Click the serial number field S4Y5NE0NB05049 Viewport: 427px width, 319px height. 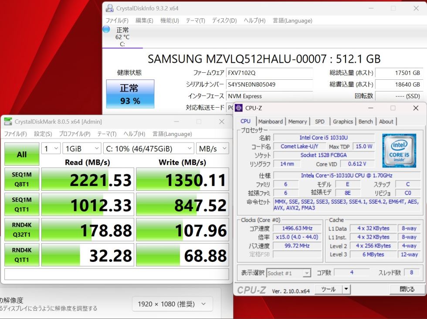click(269, 85)
